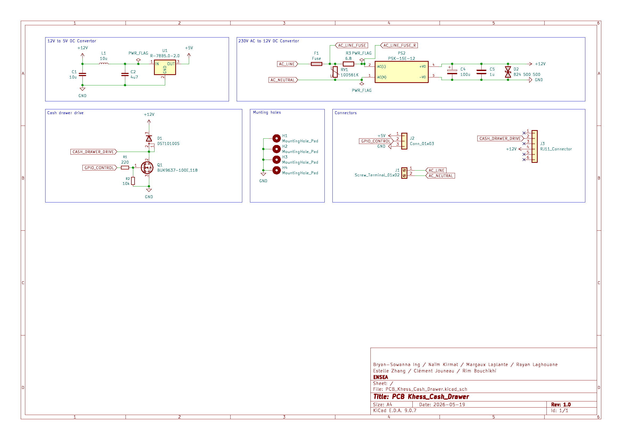622x440 pixels.
Task: Click the GPIO_CONTROL label beside R1
Action: click(100, 168)
